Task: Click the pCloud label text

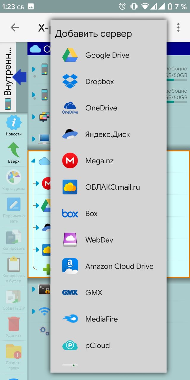Action: [98, 346]
